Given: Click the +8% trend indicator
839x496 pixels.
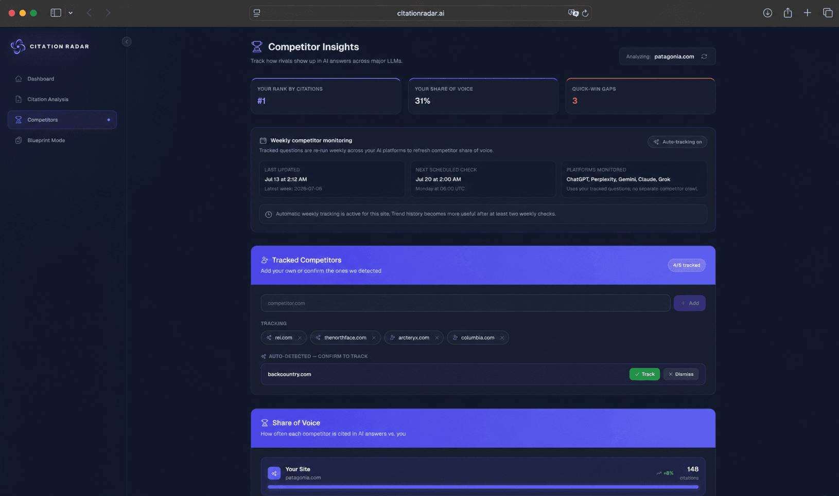Looking at the screenshot, I should [x=665, y=473].
